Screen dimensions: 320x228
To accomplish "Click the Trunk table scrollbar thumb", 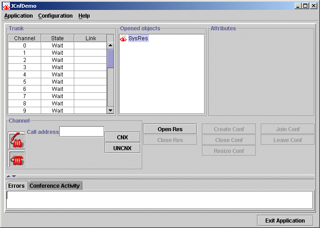I will tap(110, 58).
